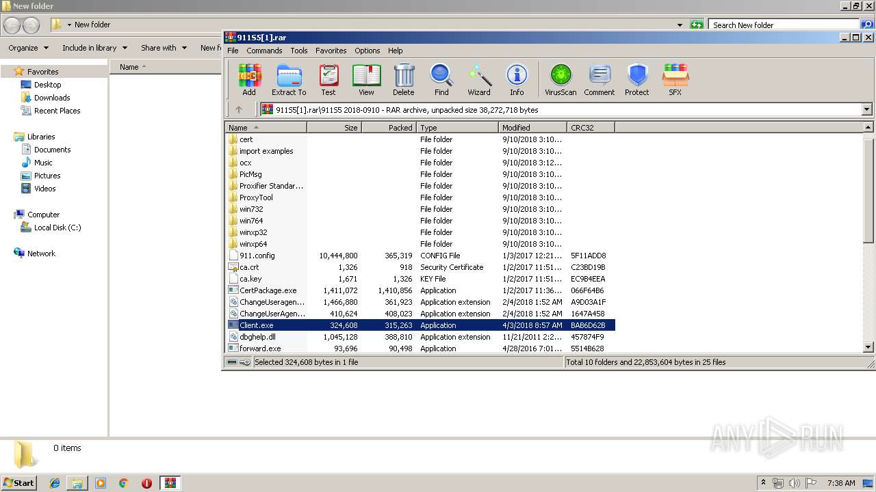This screenshot has height=492, width=876.
Task: Go up one level in archive
Action: (239, 109)
